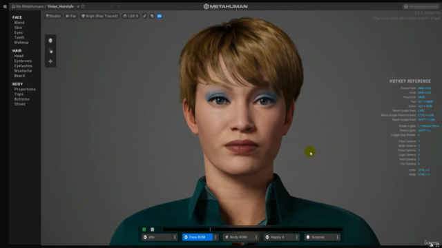Click the FACE section heading
This screenshot has height=248, width=442.
17,17
